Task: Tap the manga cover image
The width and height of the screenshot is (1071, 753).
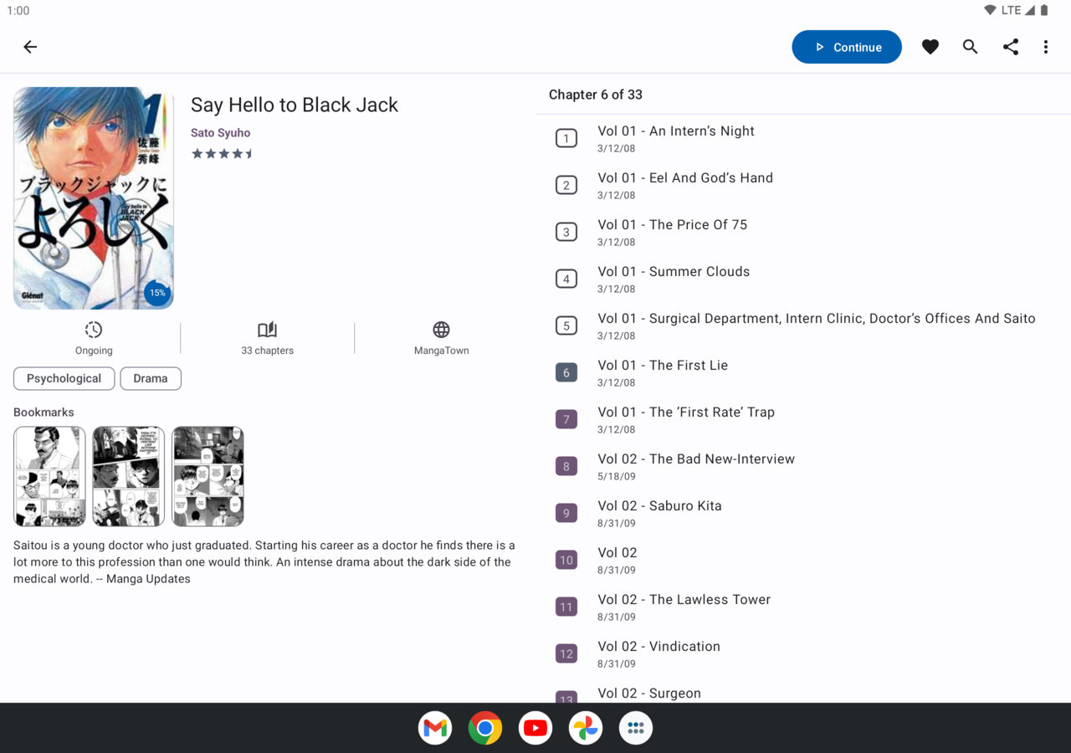Action: [94, 198]
